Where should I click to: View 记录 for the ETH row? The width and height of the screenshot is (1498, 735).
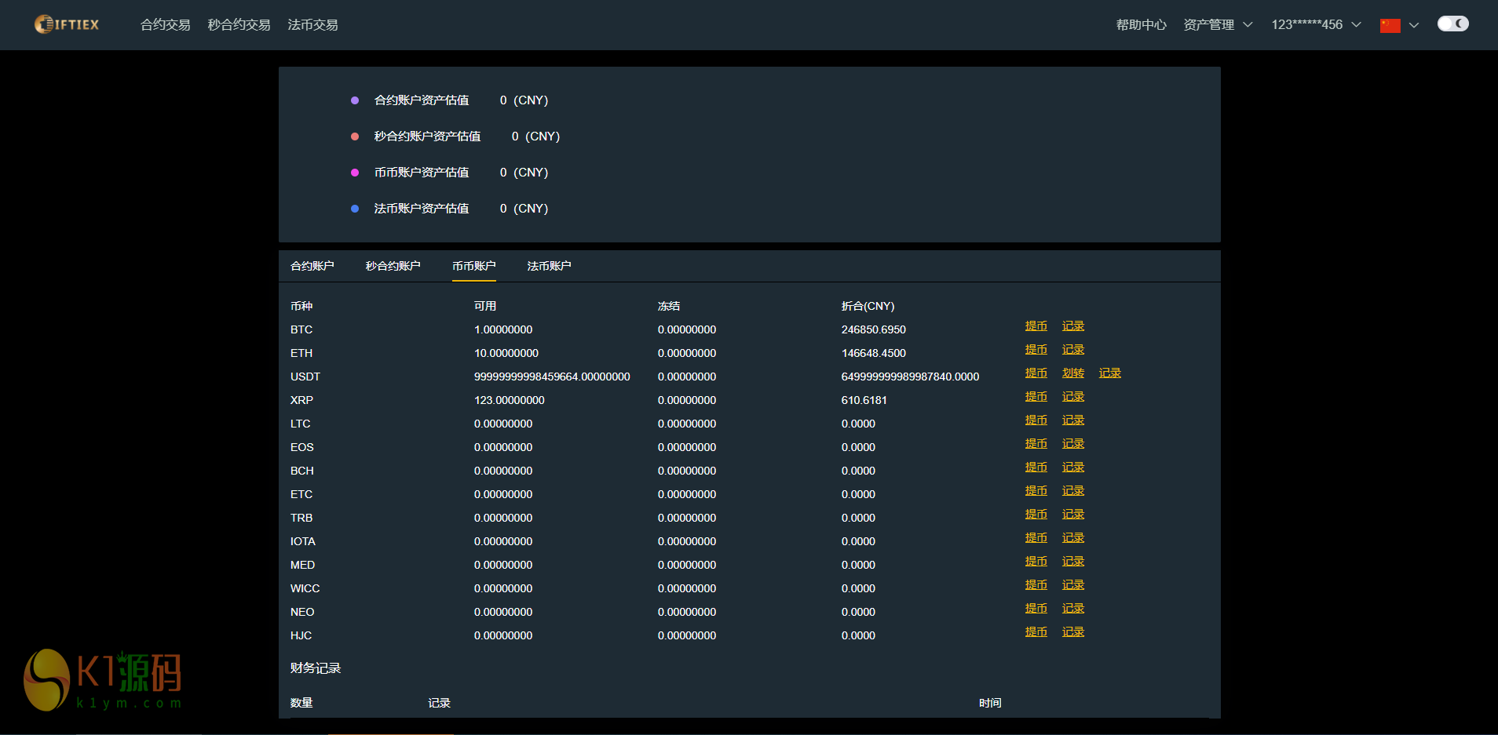coord(1072,349)
